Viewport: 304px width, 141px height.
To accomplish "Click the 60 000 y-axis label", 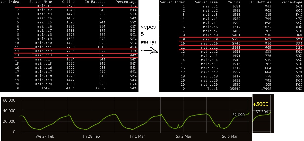I will pyautogui.click(x=9, y=100).
